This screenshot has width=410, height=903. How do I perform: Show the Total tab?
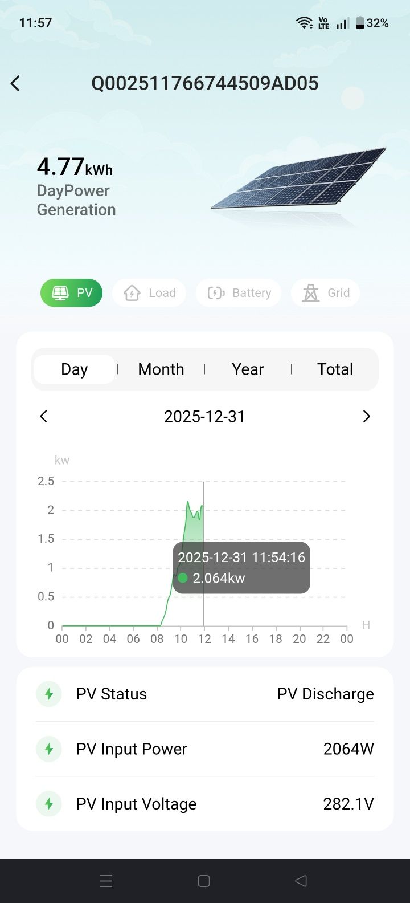tap(335, 369)
